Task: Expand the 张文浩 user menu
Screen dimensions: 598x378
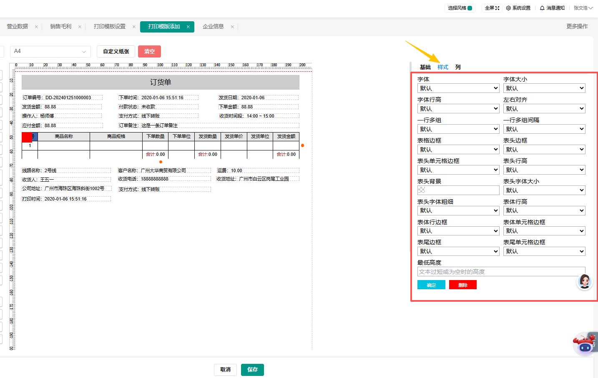Action: pos(583,8)
